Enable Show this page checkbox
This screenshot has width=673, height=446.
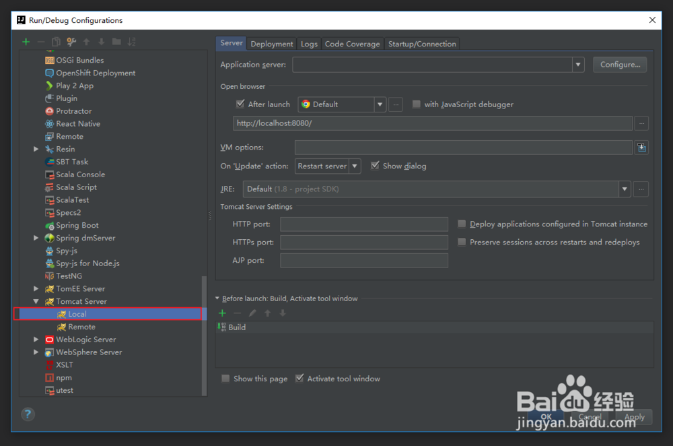click(x=225, y=379)
